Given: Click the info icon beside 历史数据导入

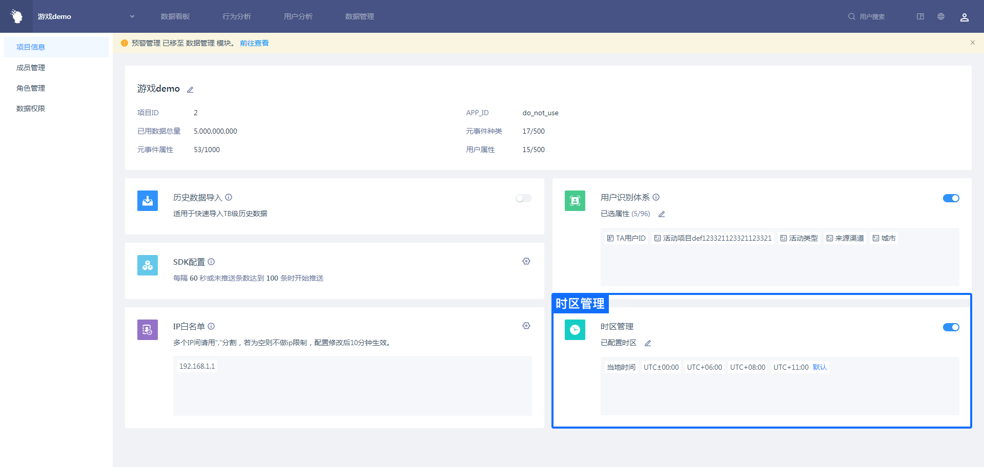Looking at the screenshot, I should 229,197.
